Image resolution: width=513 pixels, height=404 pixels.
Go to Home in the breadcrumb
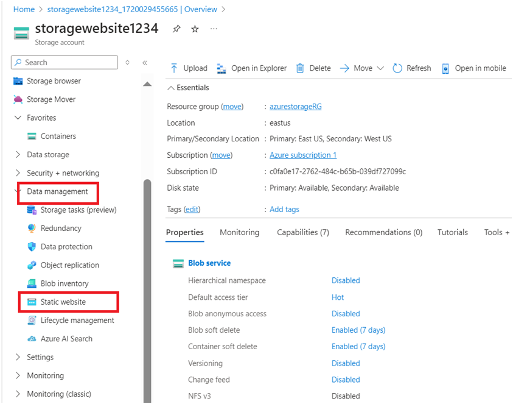point(24,9)
